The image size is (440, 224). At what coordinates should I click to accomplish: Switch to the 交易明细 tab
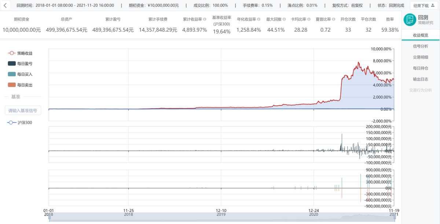pyautogui.click(x=420, y=57)
